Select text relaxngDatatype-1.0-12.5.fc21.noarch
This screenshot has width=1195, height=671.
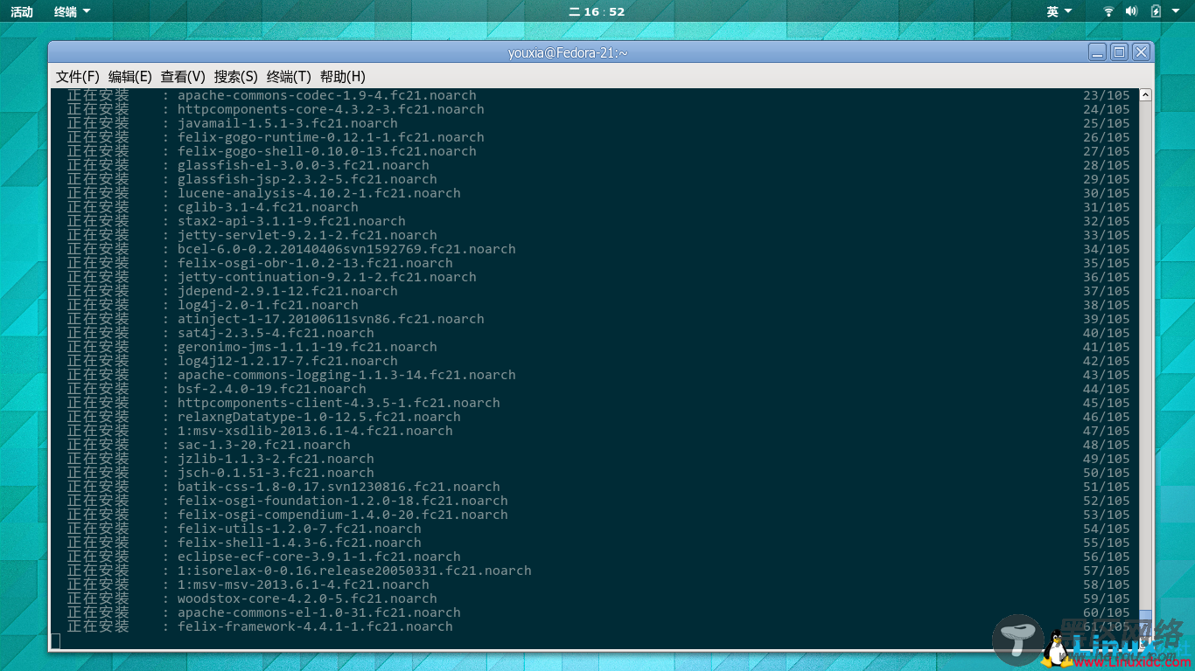pos(319,417)
